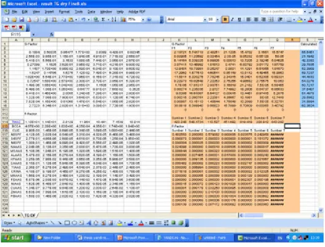Open the Fill Color dropdown arrow on Formatting toolbar
The width and height of the screenshot is (325, 247).
(x=305, y=20)
